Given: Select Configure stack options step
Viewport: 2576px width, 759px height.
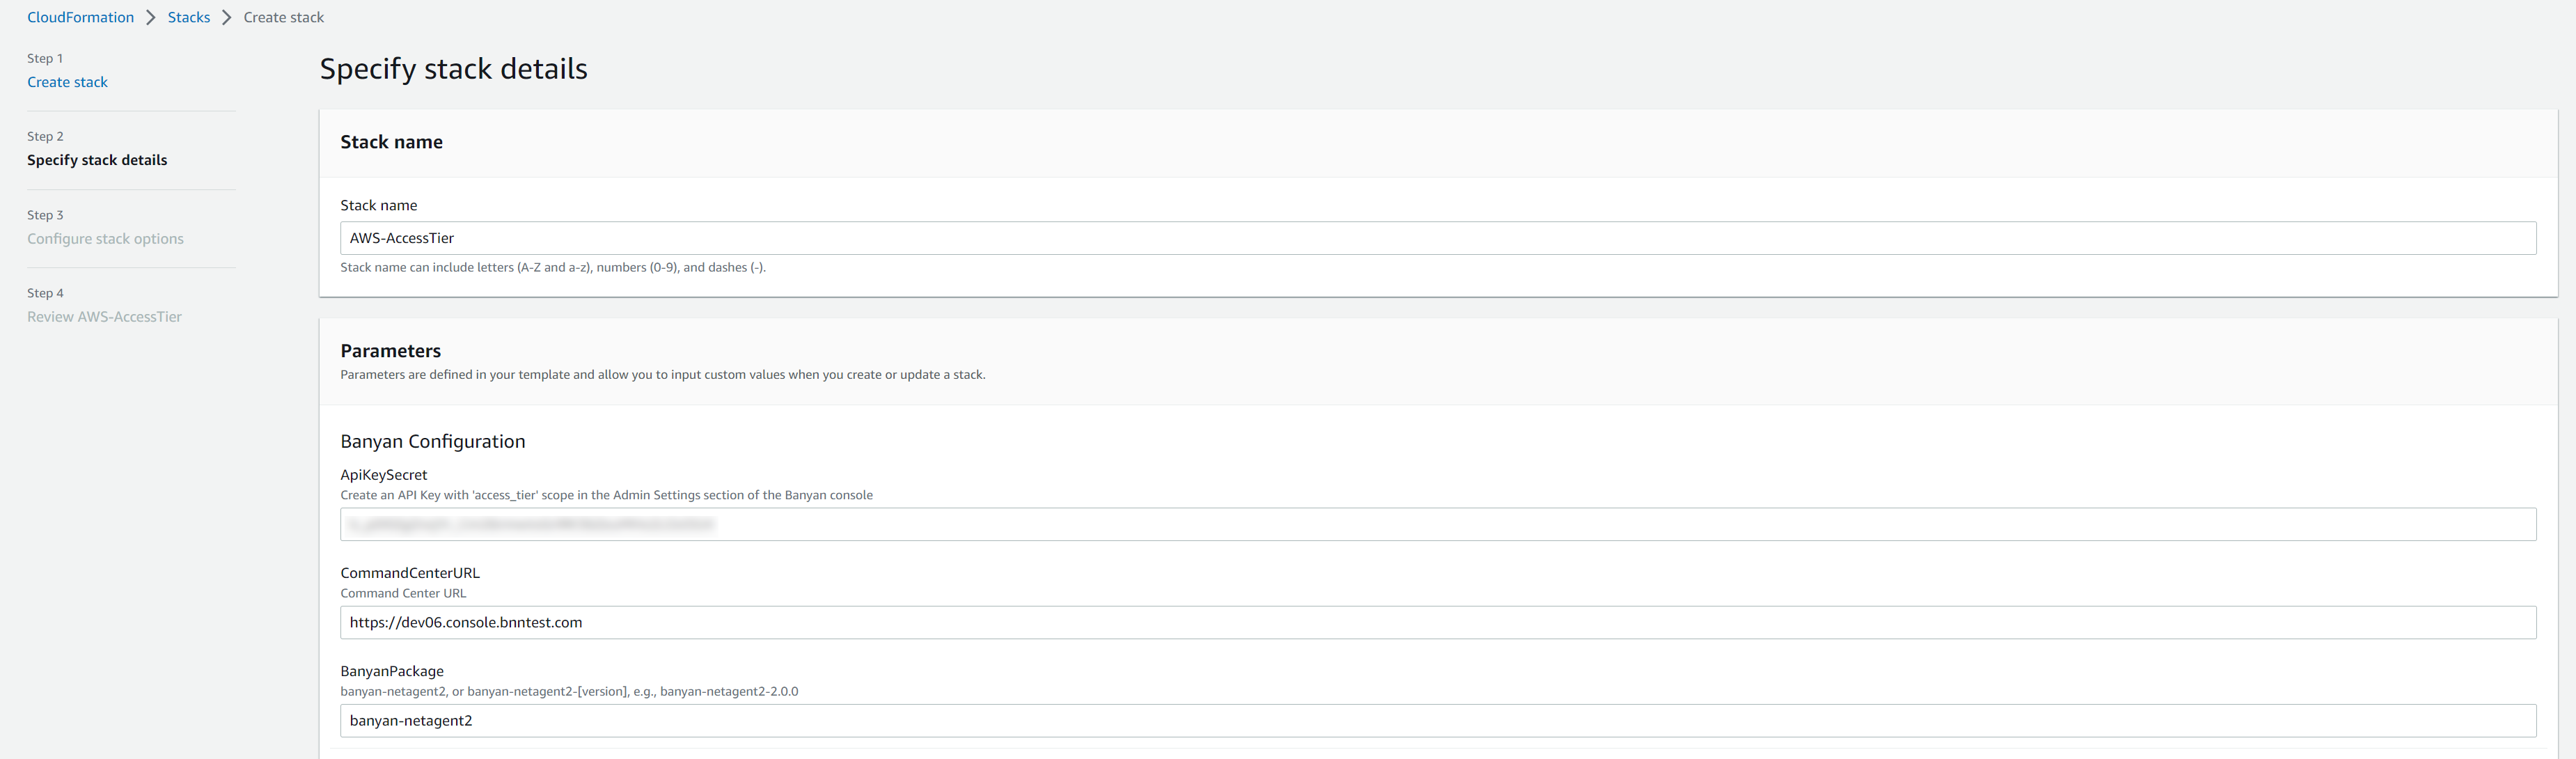Looking at the screenshot, I should 105,239.
